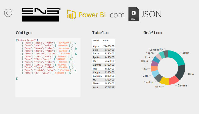
Task: Click the value 15600000 in table
Action: pyautogui.click(x=109, y=50)
